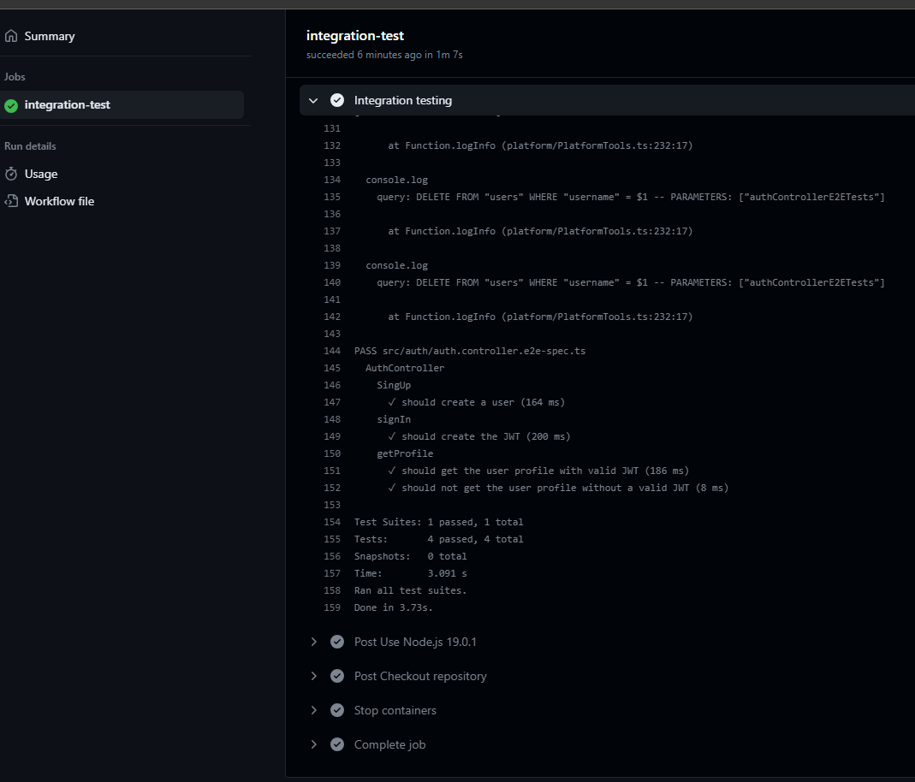Expand the Stop containers chevron
This screenshot has width=915, height=782.
[x=313, y=710]
